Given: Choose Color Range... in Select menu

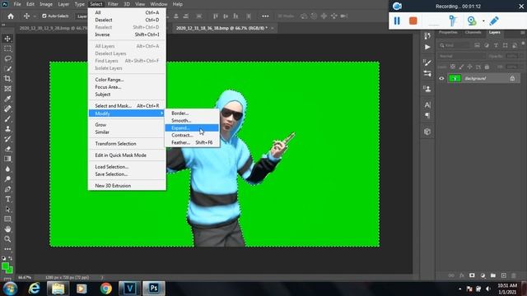Looking at the screenshot, I should pyautogui.click(x=127, y=80).
